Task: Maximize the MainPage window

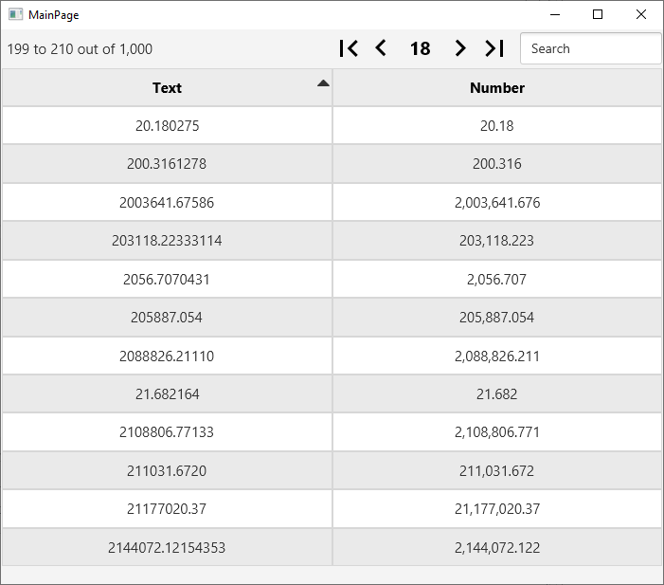Action: click(x=598, y=14)
